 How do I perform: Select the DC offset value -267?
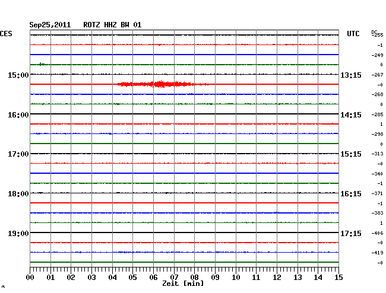[x=377, y=75]
